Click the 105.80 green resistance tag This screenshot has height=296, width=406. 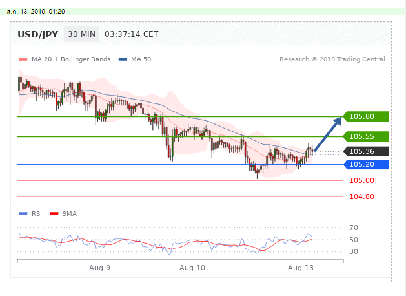pos(366,116)
